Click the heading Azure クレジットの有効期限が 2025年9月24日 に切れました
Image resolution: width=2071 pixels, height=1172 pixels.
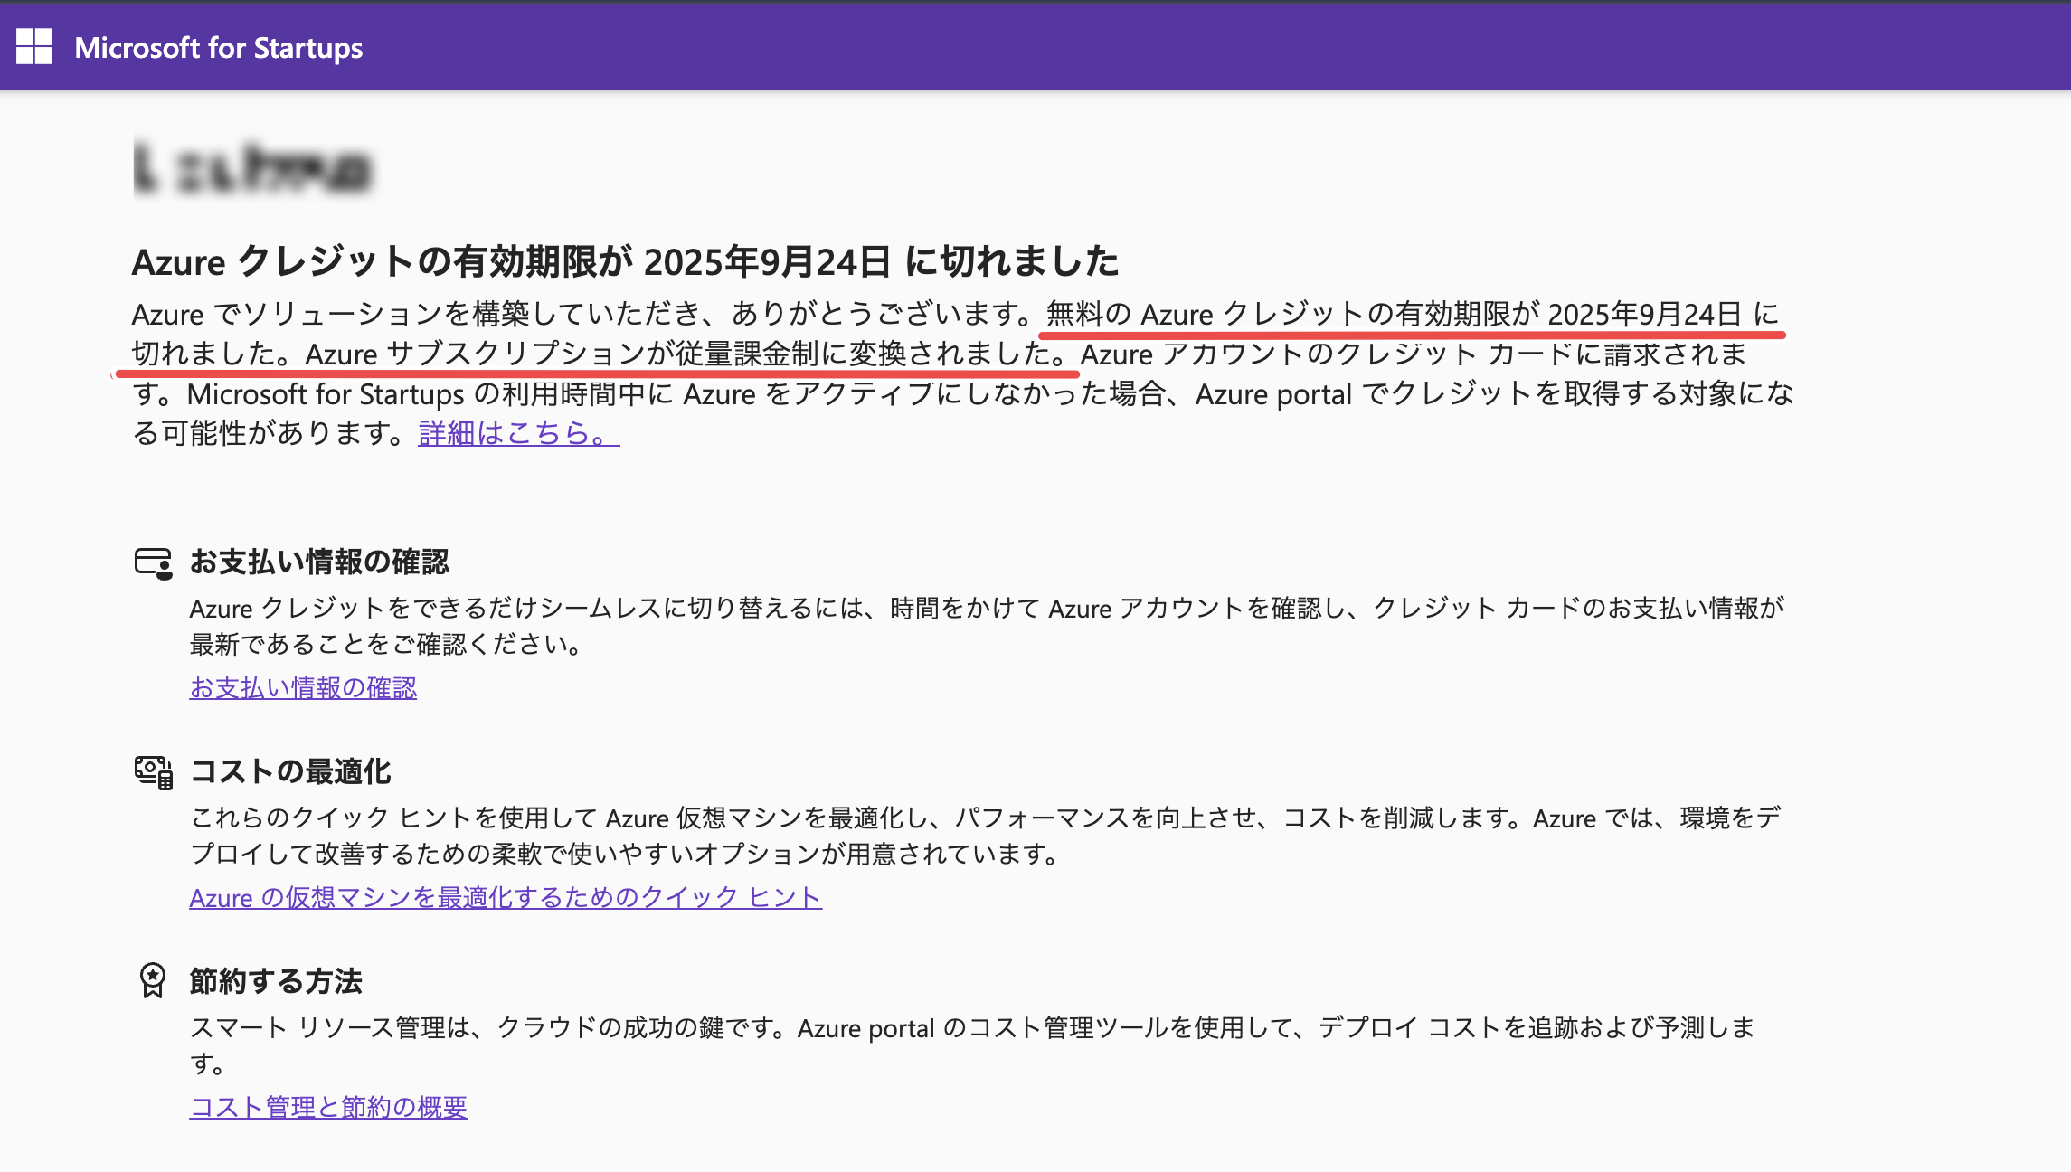coord(626,261)
